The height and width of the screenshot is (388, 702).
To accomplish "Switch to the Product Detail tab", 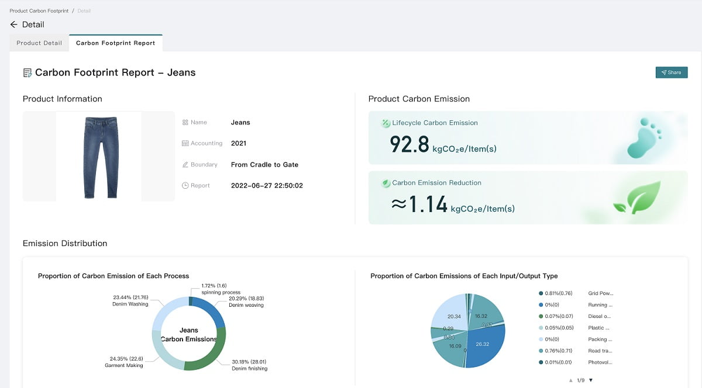I will pos(39,43).
